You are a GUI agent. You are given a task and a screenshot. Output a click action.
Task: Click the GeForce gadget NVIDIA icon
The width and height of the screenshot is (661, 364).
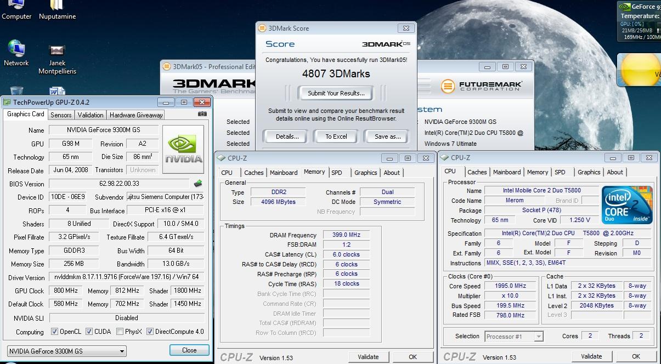pyautogui.click(x=624, y=7)
